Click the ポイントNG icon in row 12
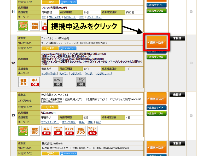Viewport: 209px width, 156px height. click(x=58, y=82)
